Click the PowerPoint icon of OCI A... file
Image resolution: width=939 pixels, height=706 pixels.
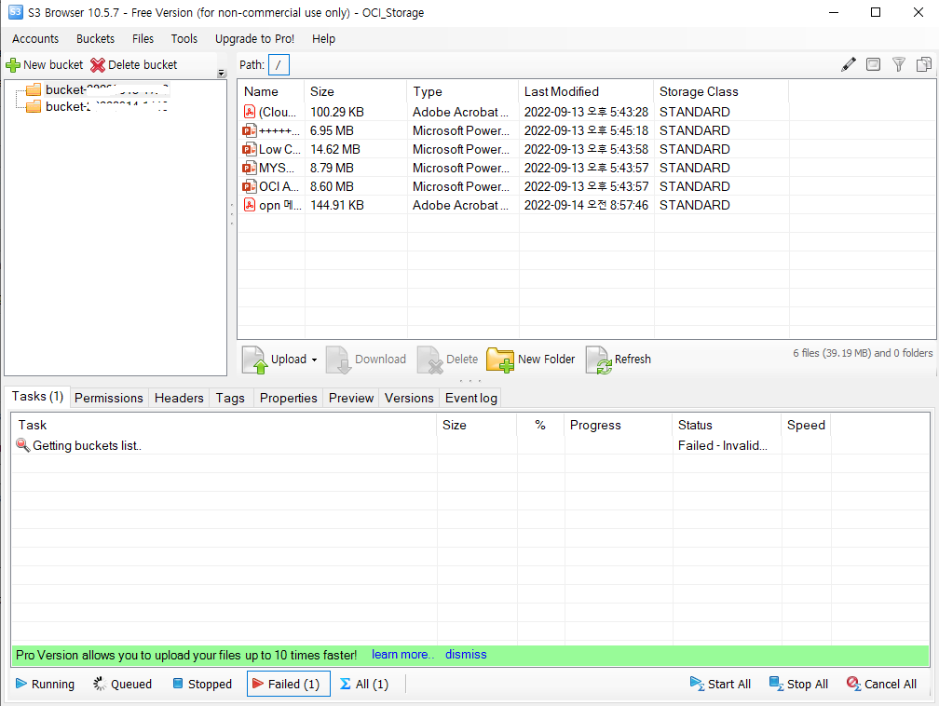250,186
